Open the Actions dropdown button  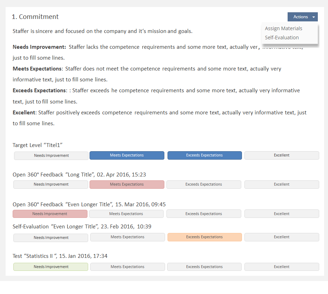(302, 17)
